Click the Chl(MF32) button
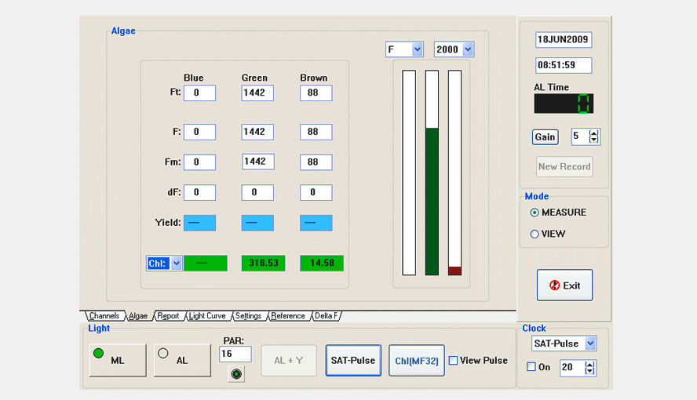The height and width of the screenshot is (400, 697). pos(417,361)
